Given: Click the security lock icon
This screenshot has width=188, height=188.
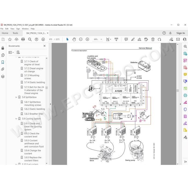Looking at the screenshot, I should coord(3,48).
